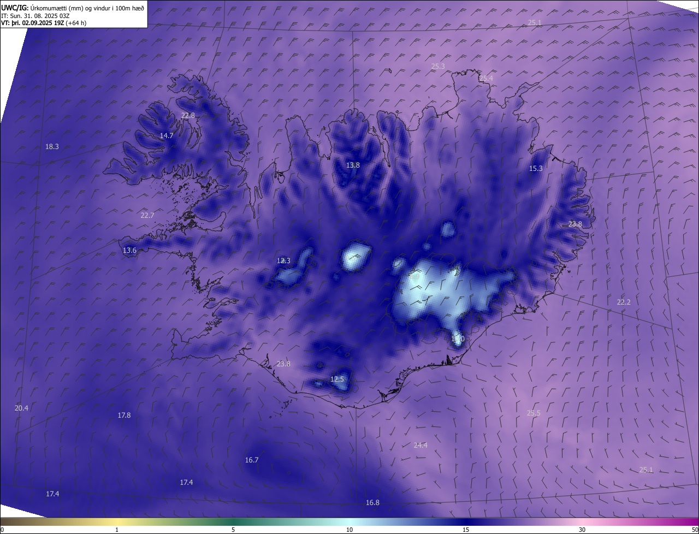Screen dimensions: 699x534
Task: Click the 22.7 value in Breiðafjörður bay
Action: click(147, 215)
